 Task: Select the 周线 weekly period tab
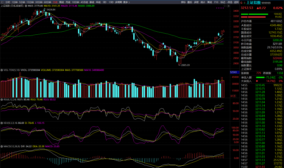(x=61, y=2)
